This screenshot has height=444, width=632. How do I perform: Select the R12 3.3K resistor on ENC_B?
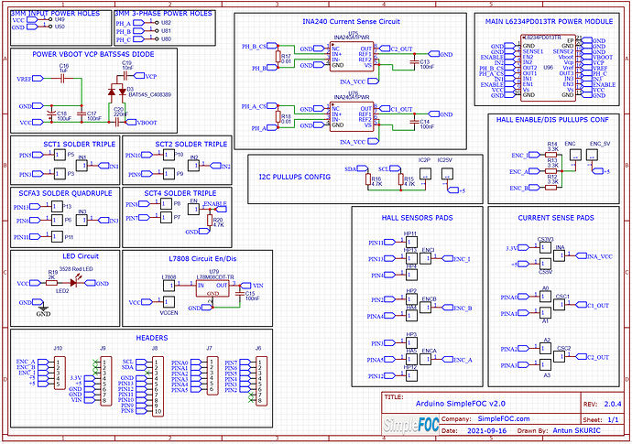[551, 188]
